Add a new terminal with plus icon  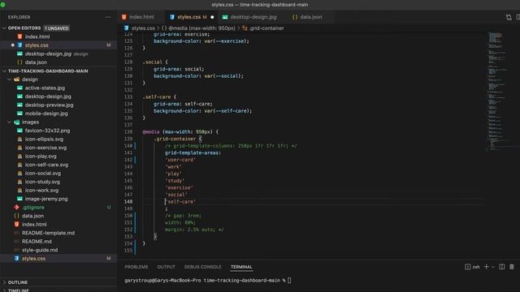tap(486, 267)
